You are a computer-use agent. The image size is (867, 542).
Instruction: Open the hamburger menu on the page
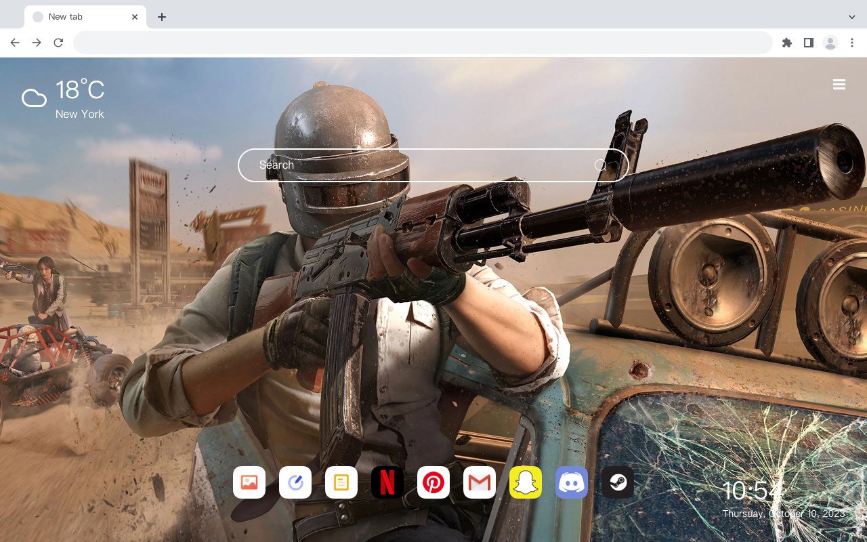coord(839,85)
